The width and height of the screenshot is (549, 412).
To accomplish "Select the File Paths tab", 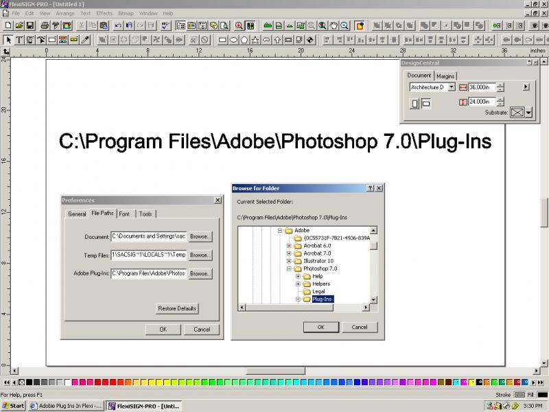I will 102,213.
